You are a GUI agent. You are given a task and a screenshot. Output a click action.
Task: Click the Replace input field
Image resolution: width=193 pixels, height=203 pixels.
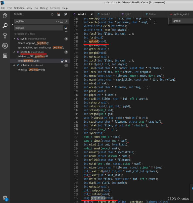tap(38, 28)
